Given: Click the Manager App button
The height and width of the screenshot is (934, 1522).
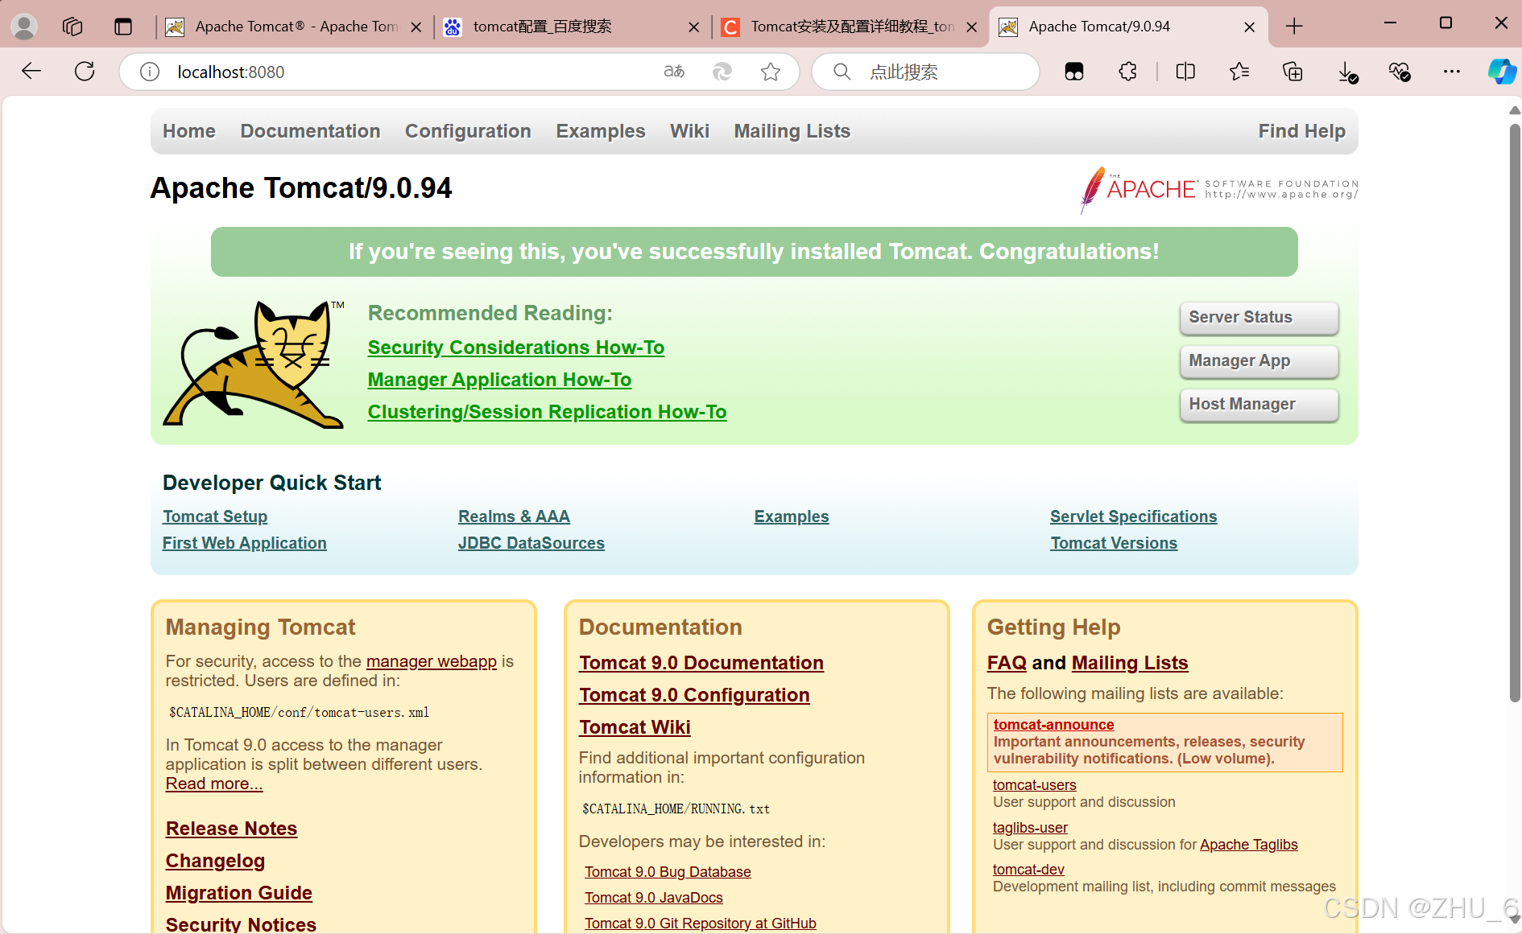Looking at the screenshot, I should coord(1259,361).
